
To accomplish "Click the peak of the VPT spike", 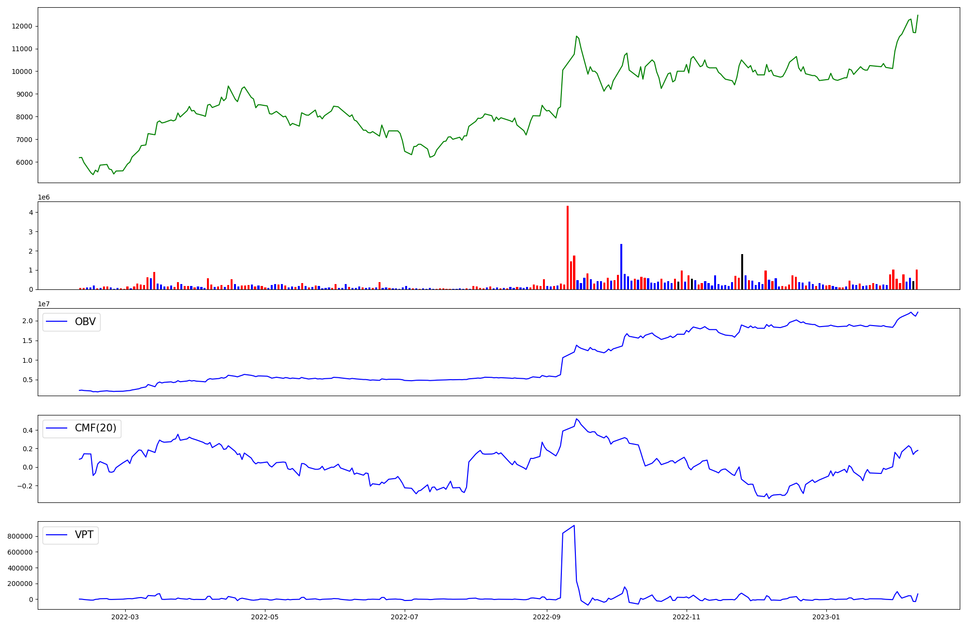I will pos(574,526).
